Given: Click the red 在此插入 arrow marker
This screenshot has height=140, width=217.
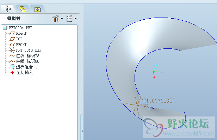Looking at the screenshot, I should pyautogui.click(x=12, y=73).
